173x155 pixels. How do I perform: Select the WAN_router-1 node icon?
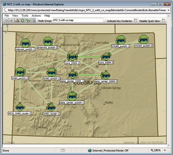click(x=51, y=107)
